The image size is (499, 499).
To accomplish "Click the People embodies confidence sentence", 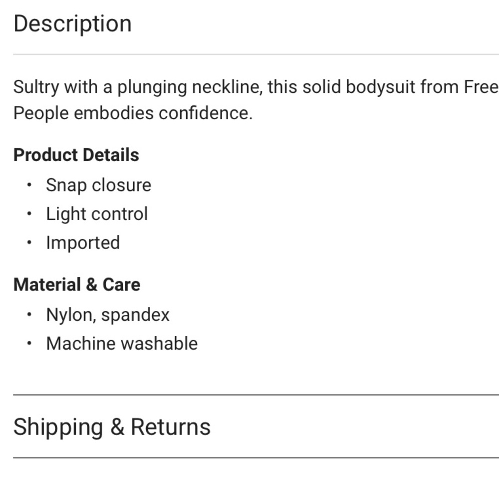I will tap(133, 113).
